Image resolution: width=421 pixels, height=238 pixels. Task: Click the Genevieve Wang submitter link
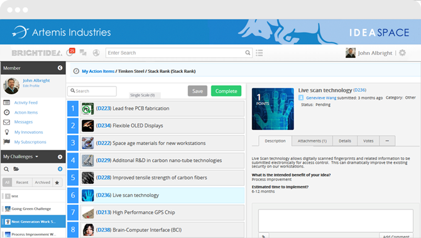[321, 98]
